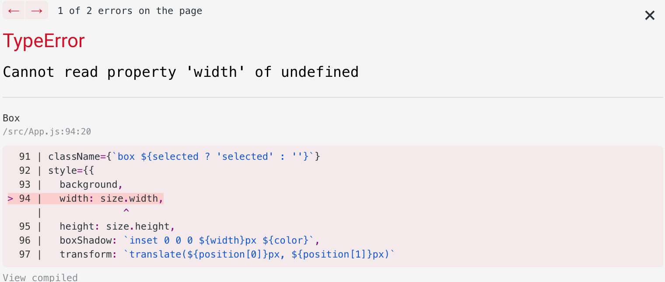Select the '1 of 2 errors' counter text
The width and height of the screenshot is (665, 282).
point(130,10)
